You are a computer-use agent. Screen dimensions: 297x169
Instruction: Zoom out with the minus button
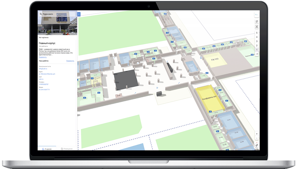pos(257,138)
